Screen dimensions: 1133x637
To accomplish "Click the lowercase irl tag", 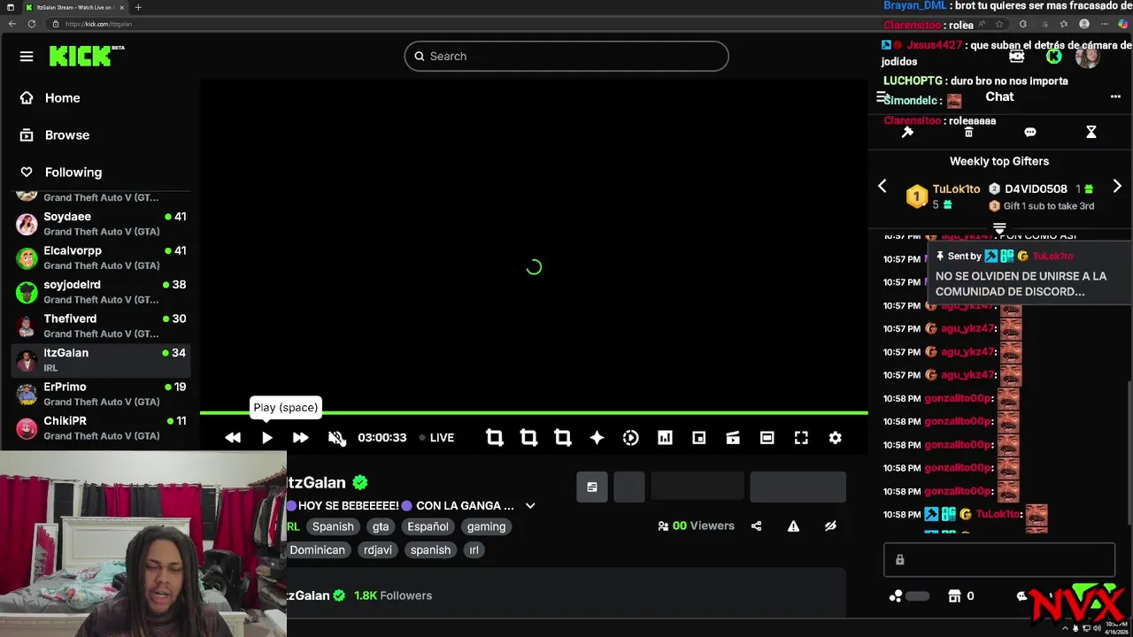I will coord(474,550).
